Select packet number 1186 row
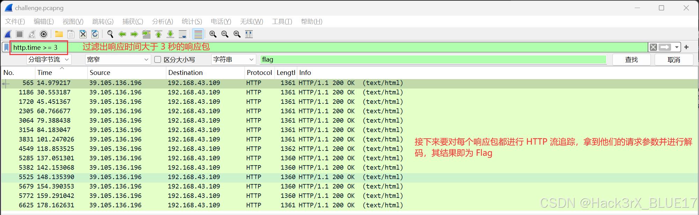Viewport: 699px width, 215px height. coord(349,92)
